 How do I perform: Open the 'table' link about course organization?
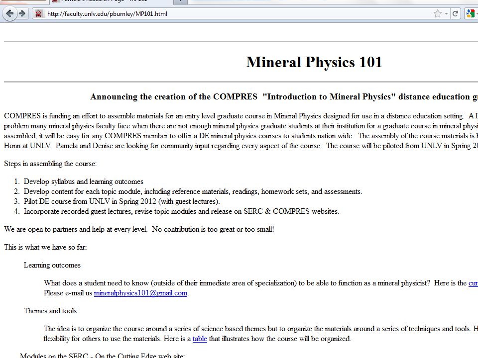200,339
